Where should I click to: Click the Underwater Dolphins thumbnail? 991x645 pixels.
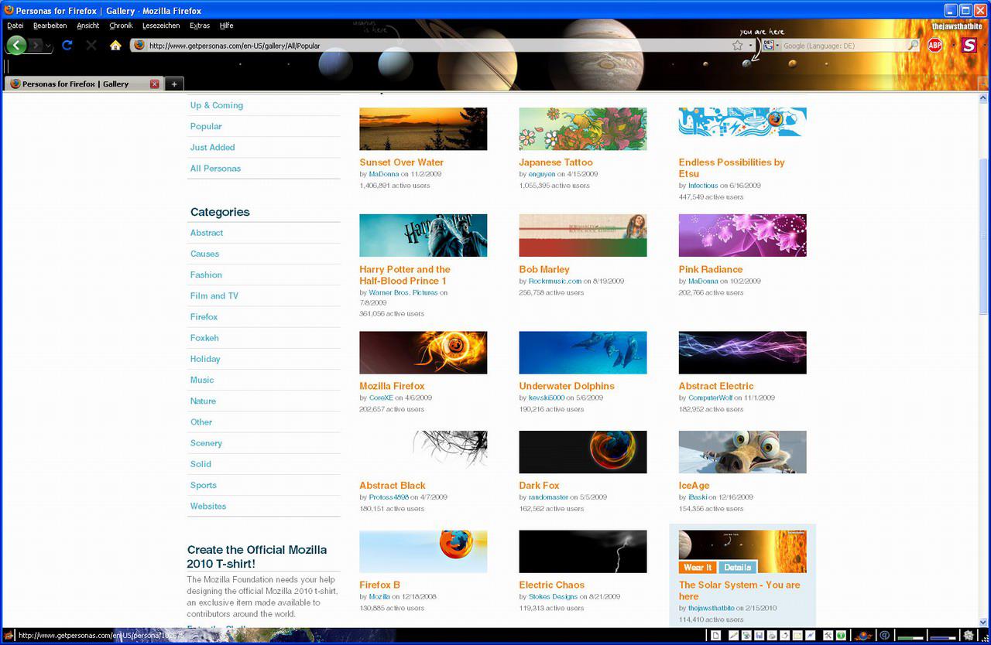coord(583,353)
